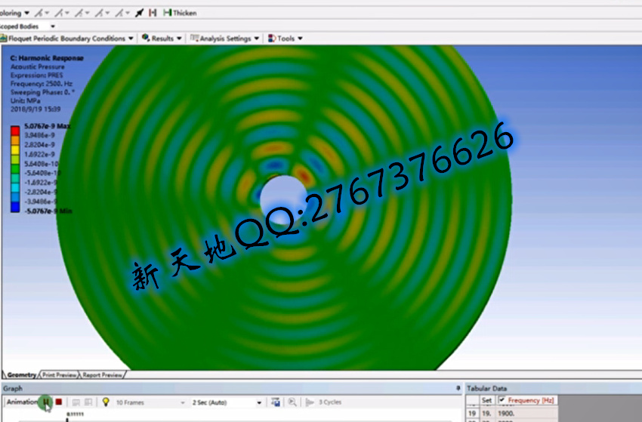Click the Results multicolor cube icon
Image resolution: width=642 pixels, height=422 pixels.
click(x=145, y=38)
